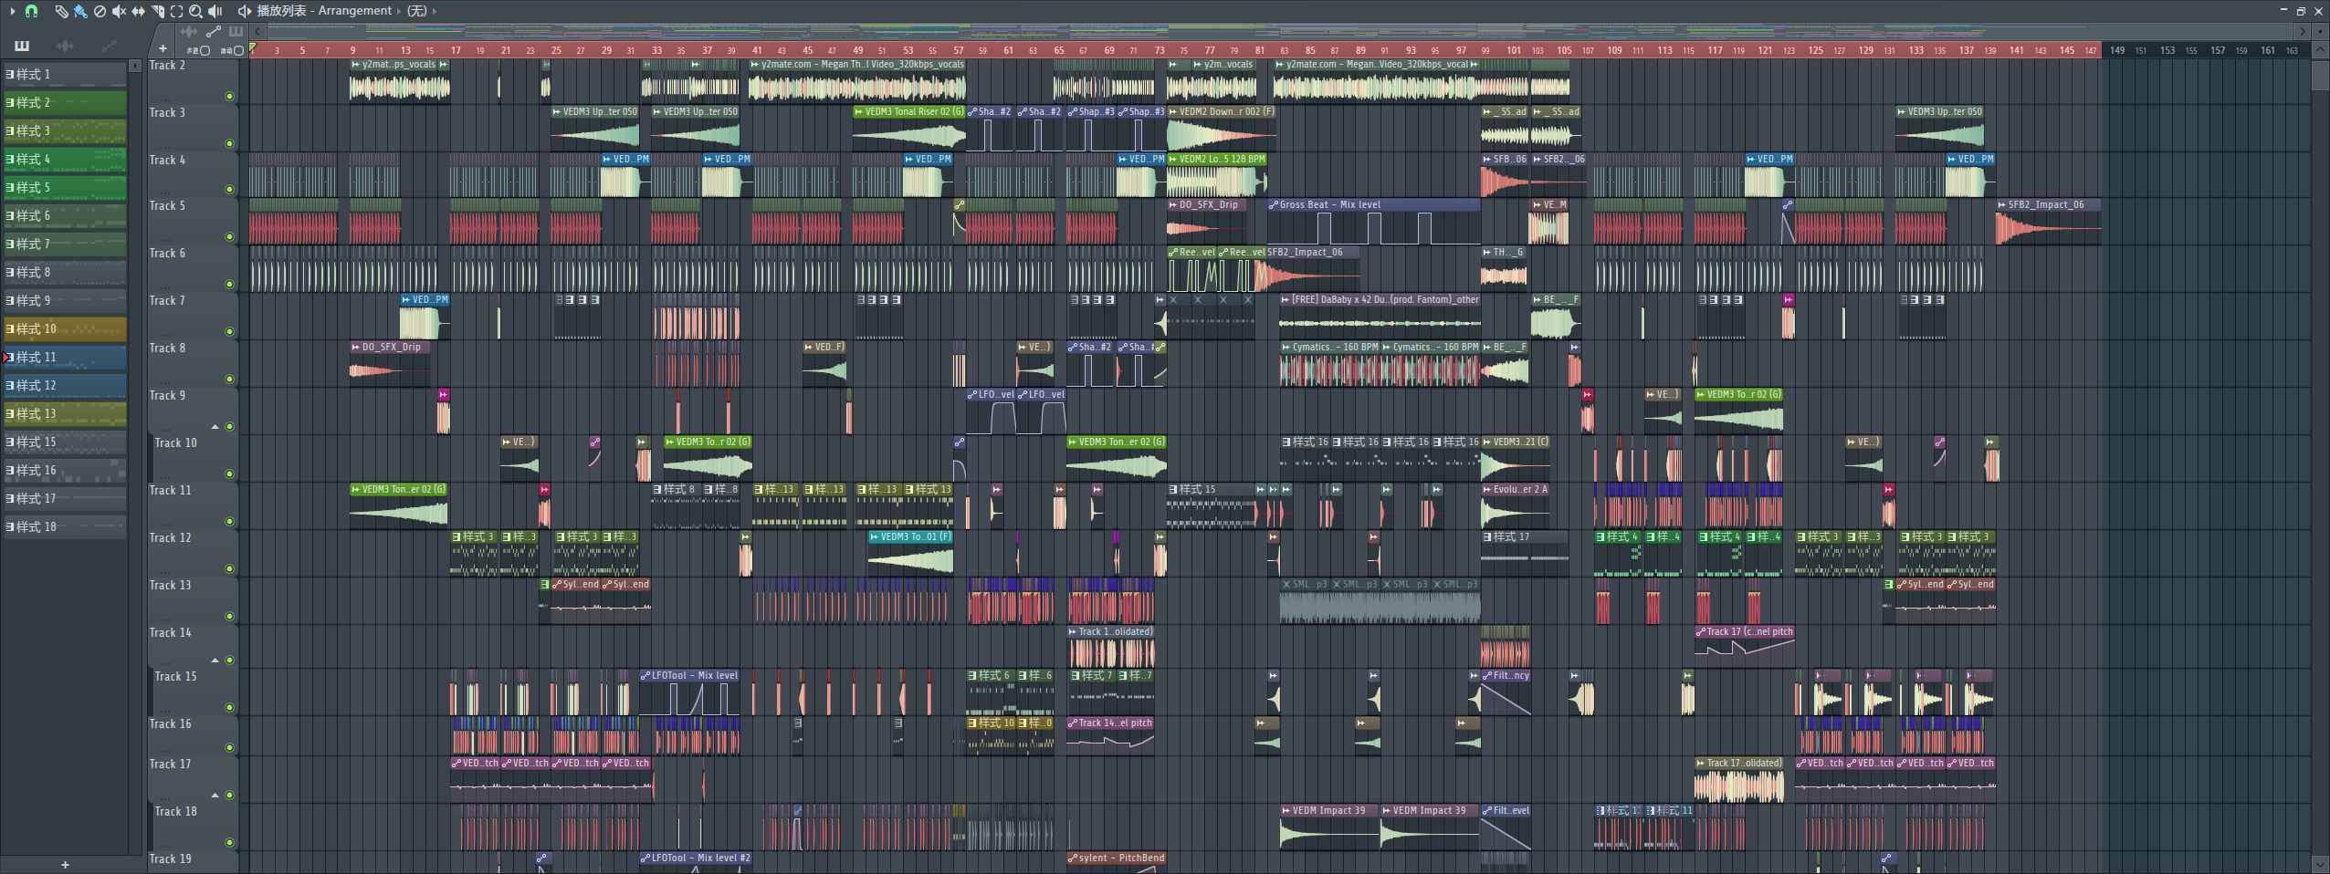The width and height of the screenshot is (2330, 874).
Task: Click bar 77 on the timeline ruler
Action: click(1210, 51)
